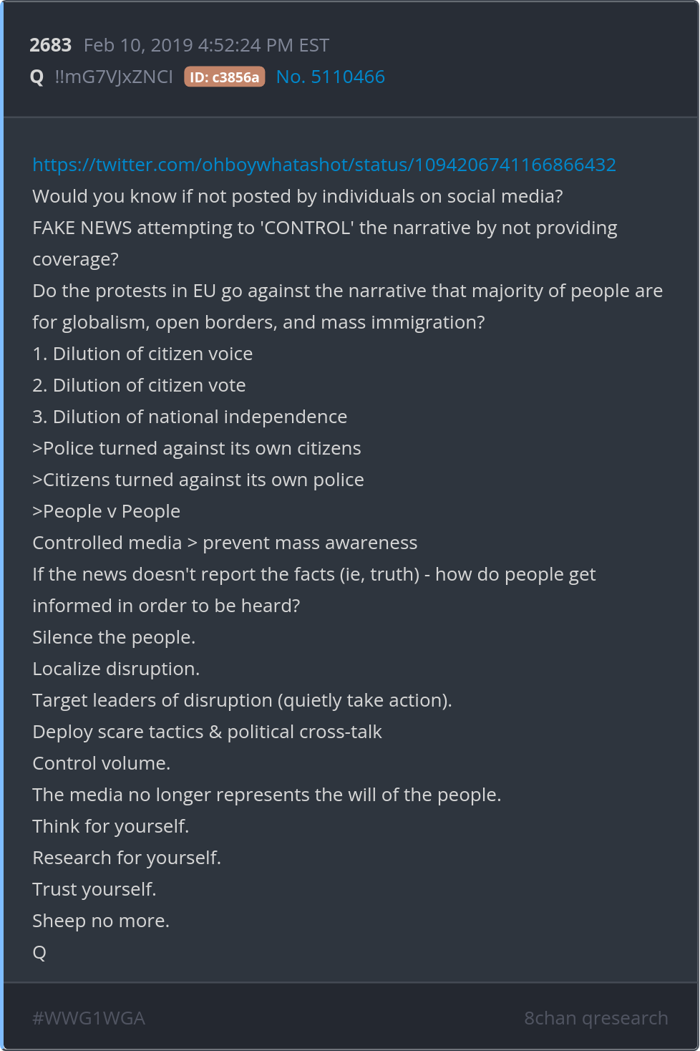Click the #WWG1WGA hashtag in footer
Image resolution: width=700 pixels, height=1051 pixels.
tap(89, 1018)
